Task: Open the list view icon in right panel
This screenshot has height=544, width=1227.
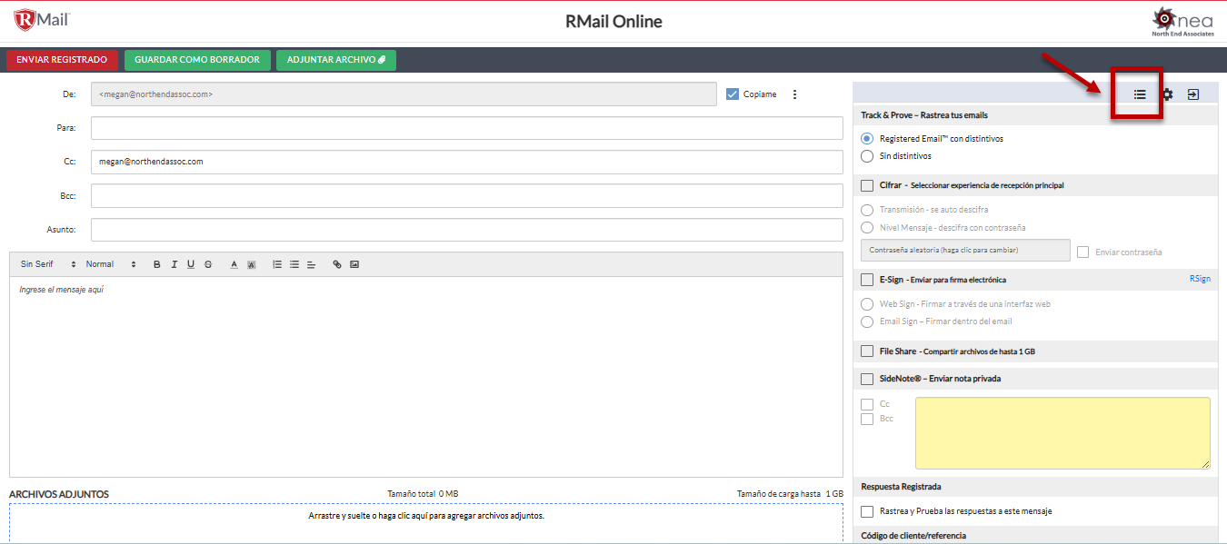Action: click(1139, 94)
